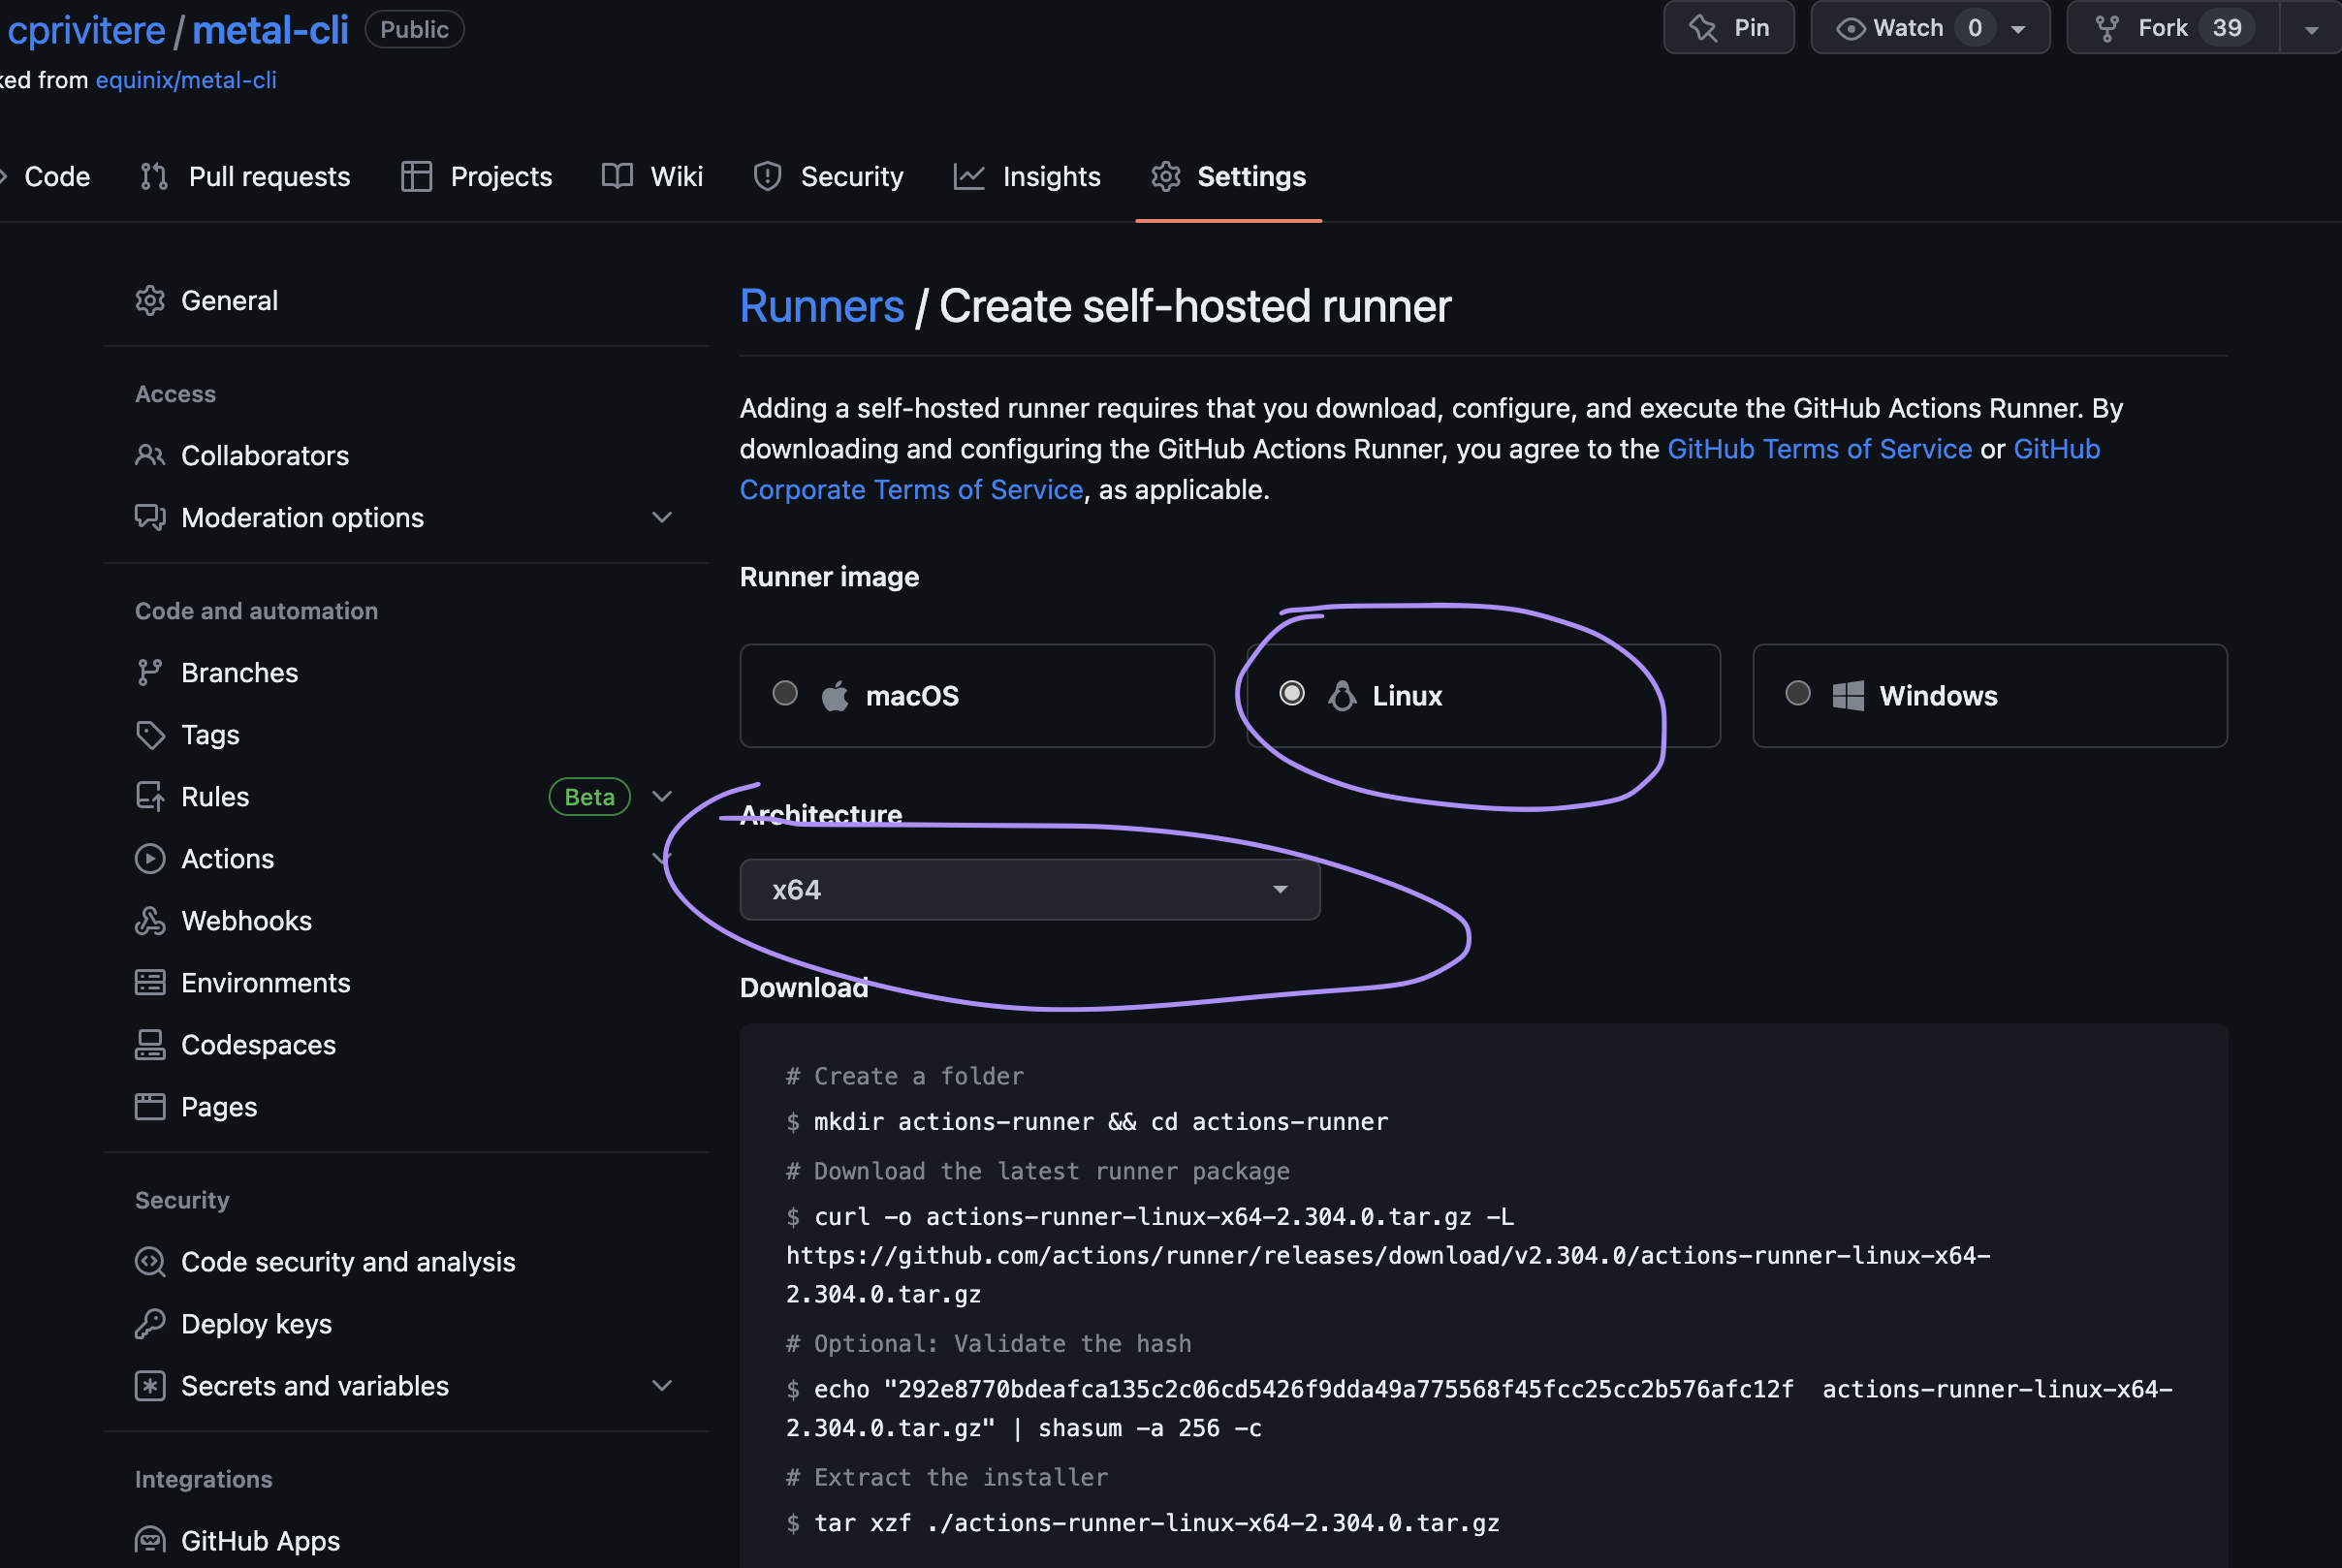Image resolution: width=2342 pixels, height=1568 pixels.
Task: Expand the Moderation options menu
Action: [x=660, y=517]
